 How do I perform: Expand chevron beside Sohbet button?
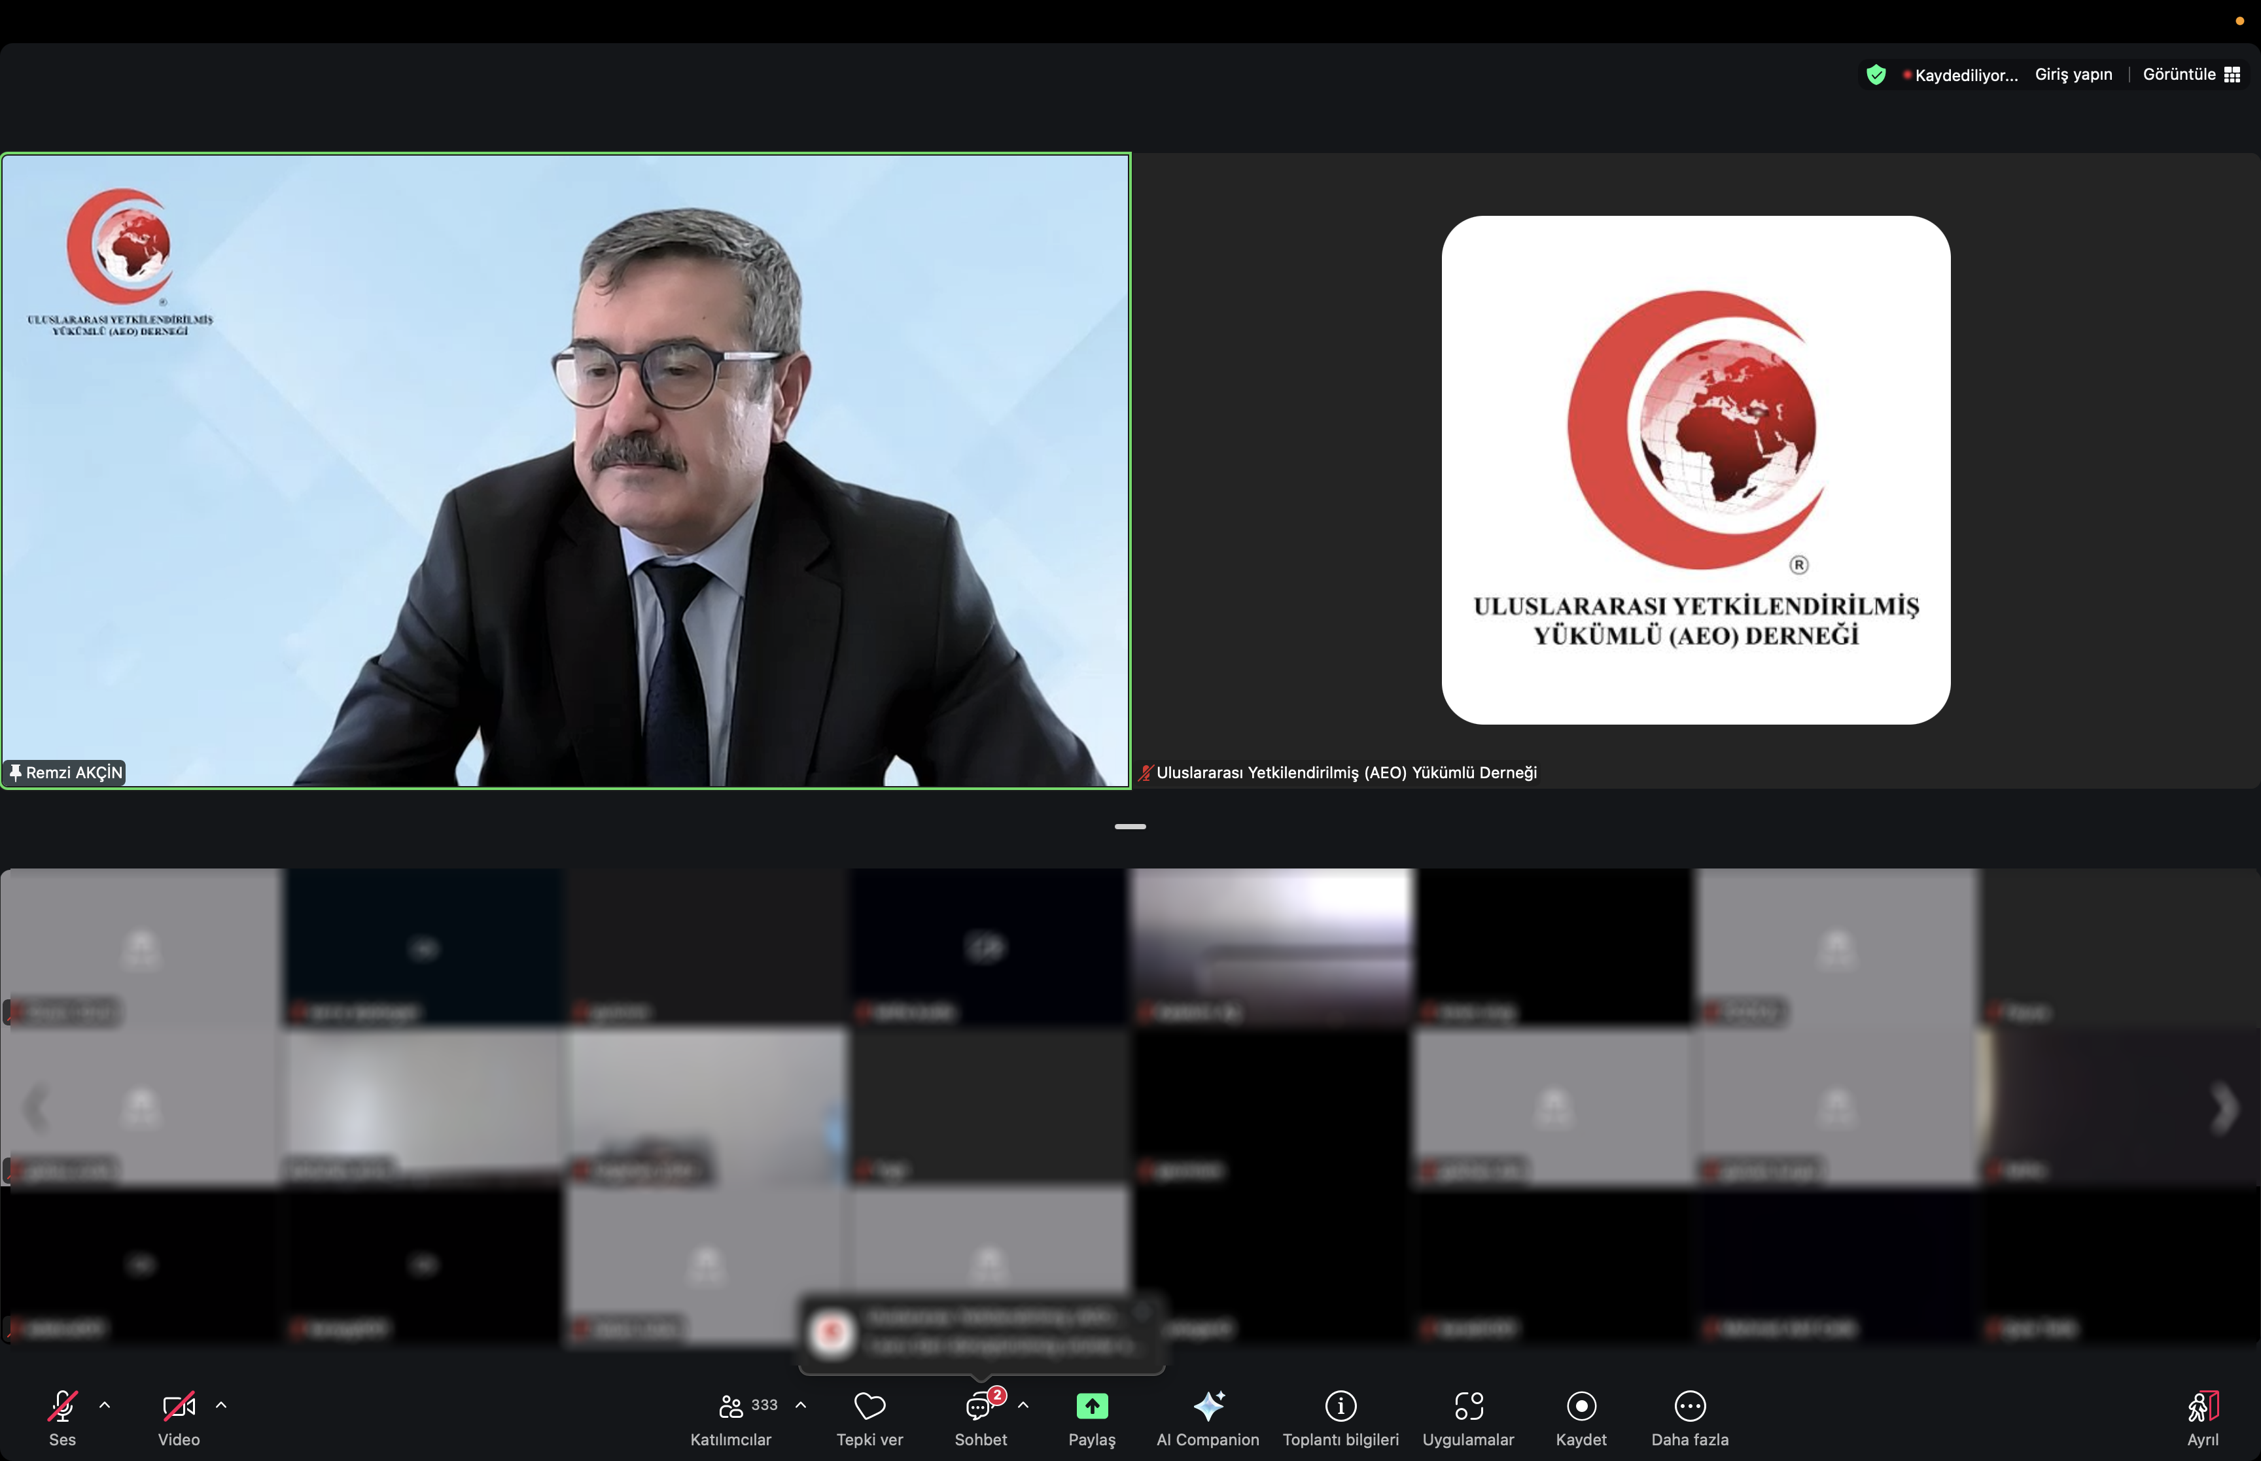click(x=1023, y=1405)
